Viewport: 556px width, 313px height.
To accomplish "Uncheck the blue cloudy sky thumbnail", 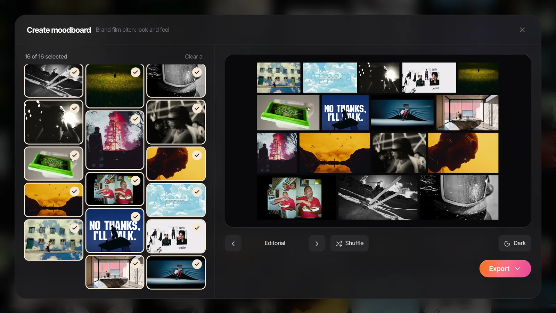I will [x=197, y=192].
